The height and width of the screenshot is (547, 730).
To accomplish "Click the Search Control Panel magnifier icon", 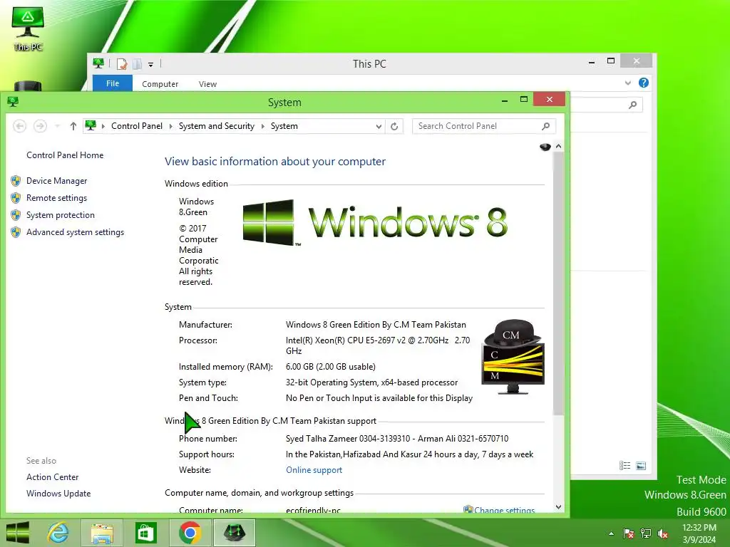I will pos(545,126).
